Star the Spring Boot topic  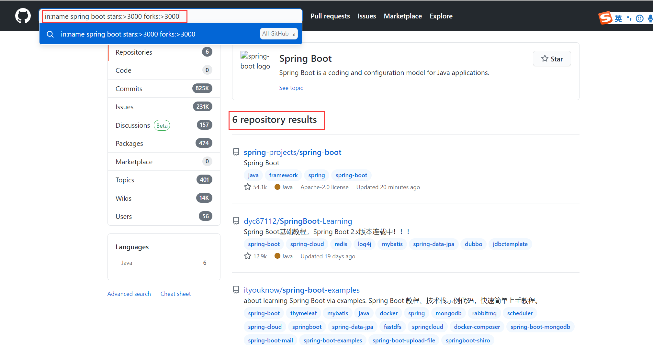click(552, 59)
